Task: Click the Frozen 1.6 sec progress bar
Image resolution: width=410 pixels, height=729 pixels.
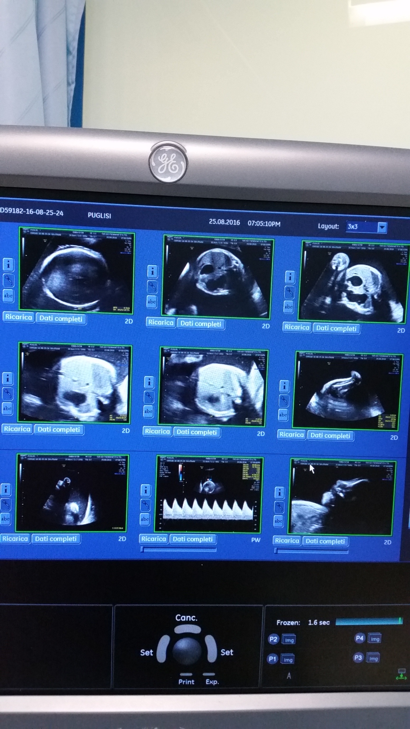Action: (369, 621)
